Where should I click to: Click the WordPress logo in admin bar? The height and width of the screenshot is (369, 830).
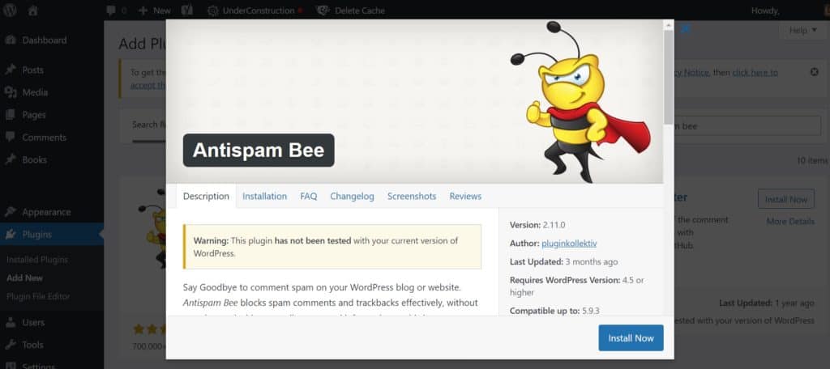pyautogui.click(x=10, y=10)
